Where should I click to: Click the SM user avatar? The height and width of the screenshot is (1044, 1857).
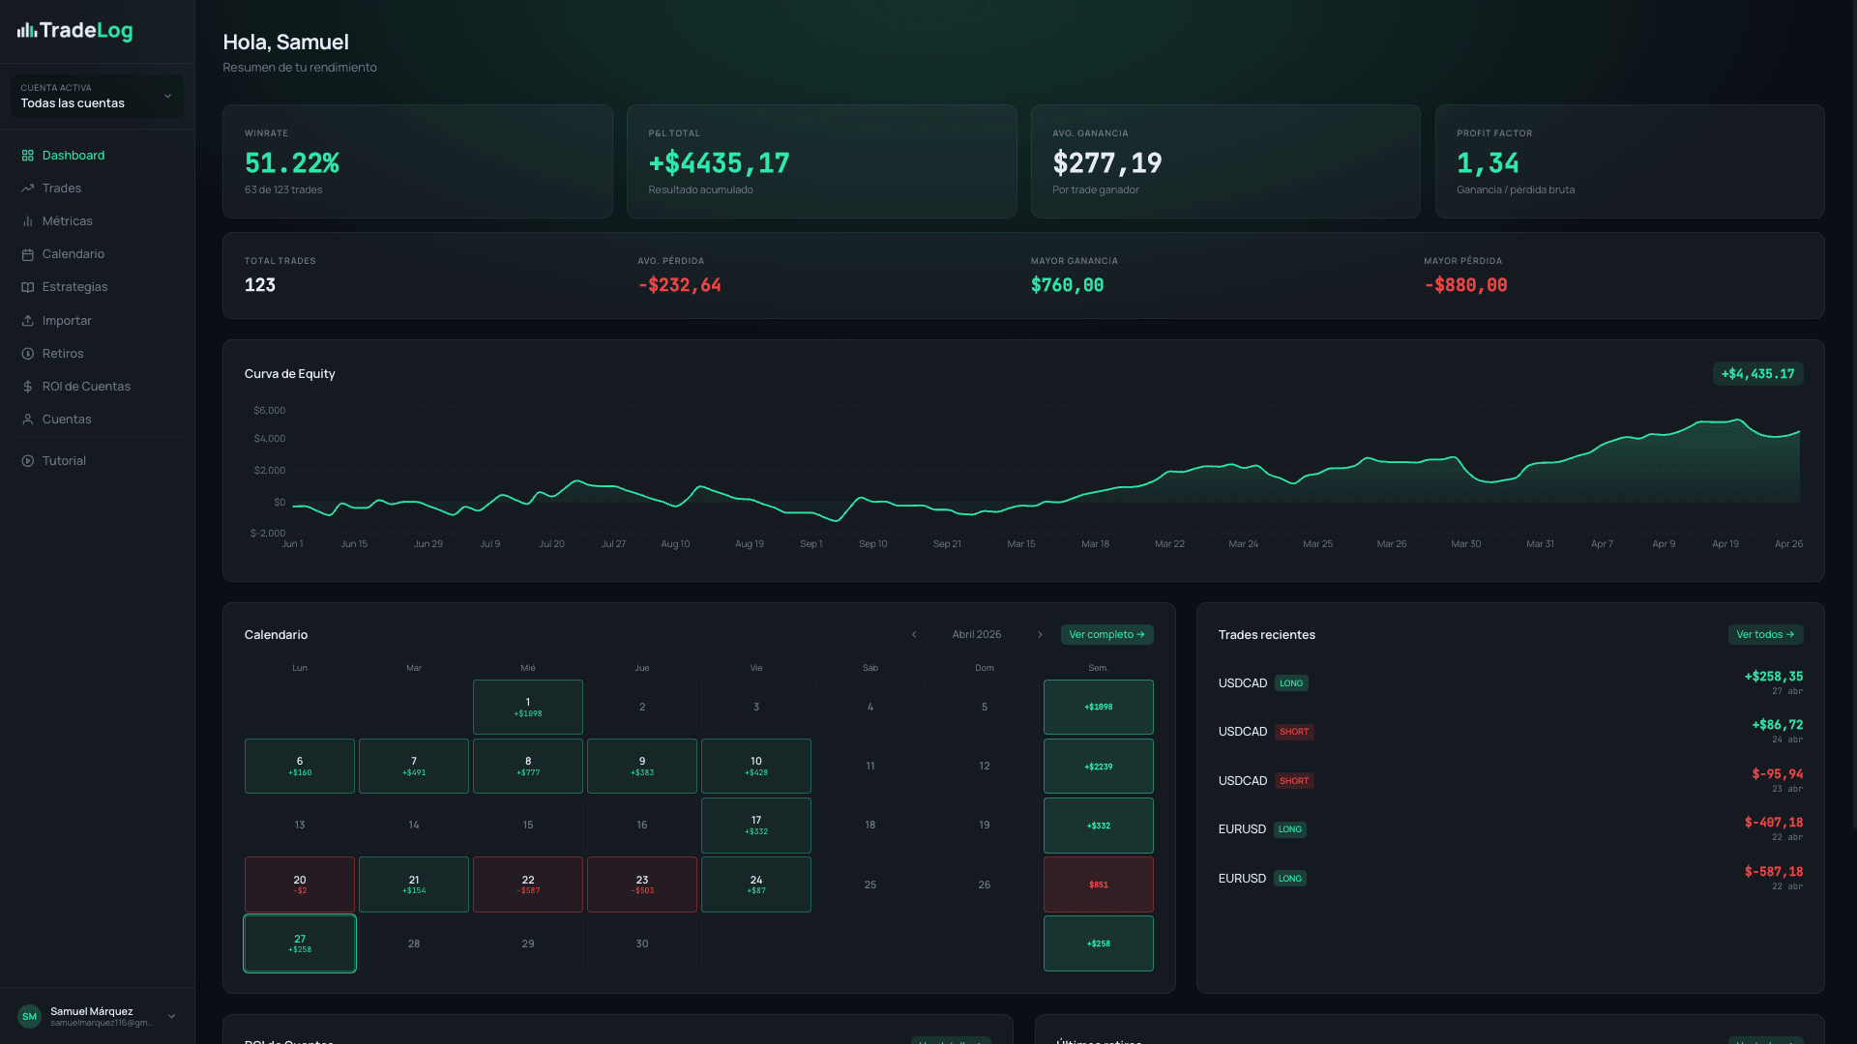[x=30, y=1016]
